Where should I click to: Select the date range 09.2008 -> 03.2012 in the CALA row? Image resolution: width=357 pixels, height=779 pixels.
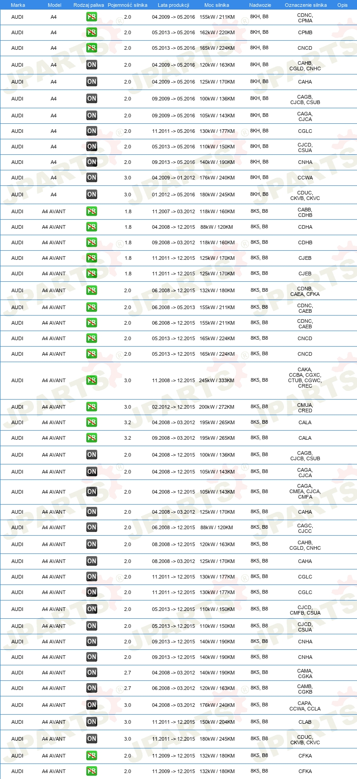pyautogui.click(x=173, y=438)
